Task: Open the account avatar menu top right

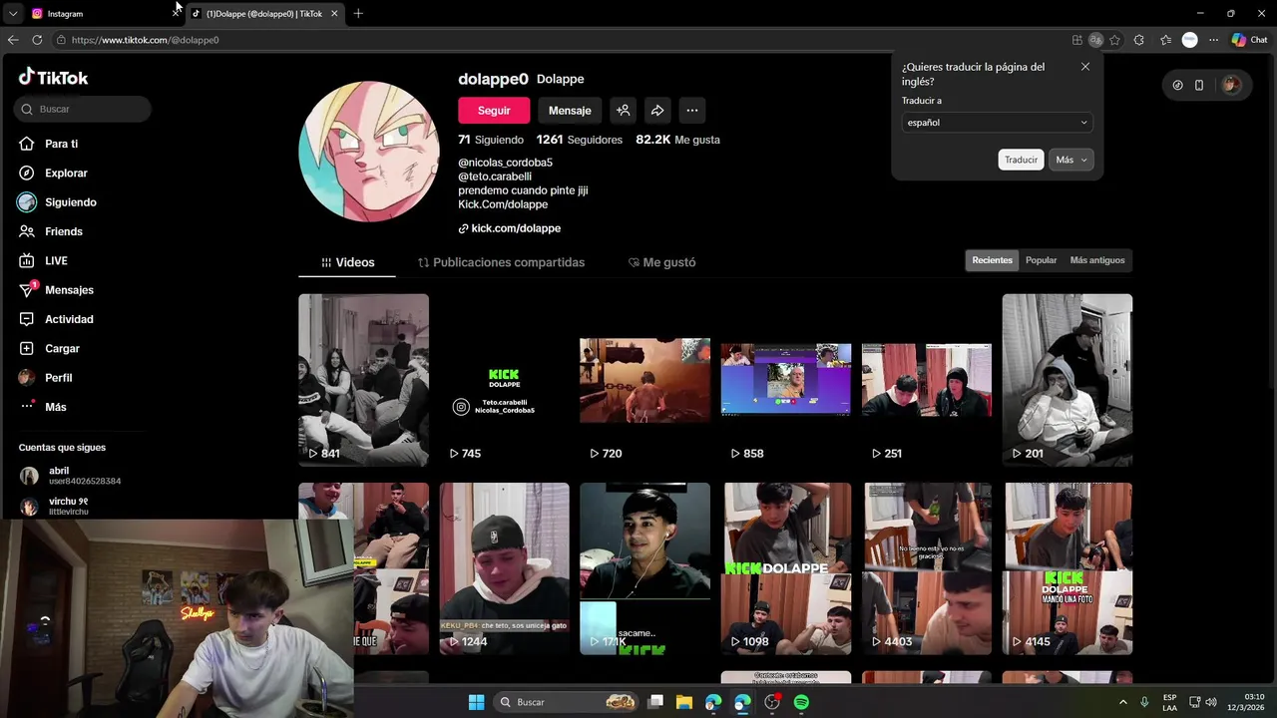Action: tap(1231, 85)
